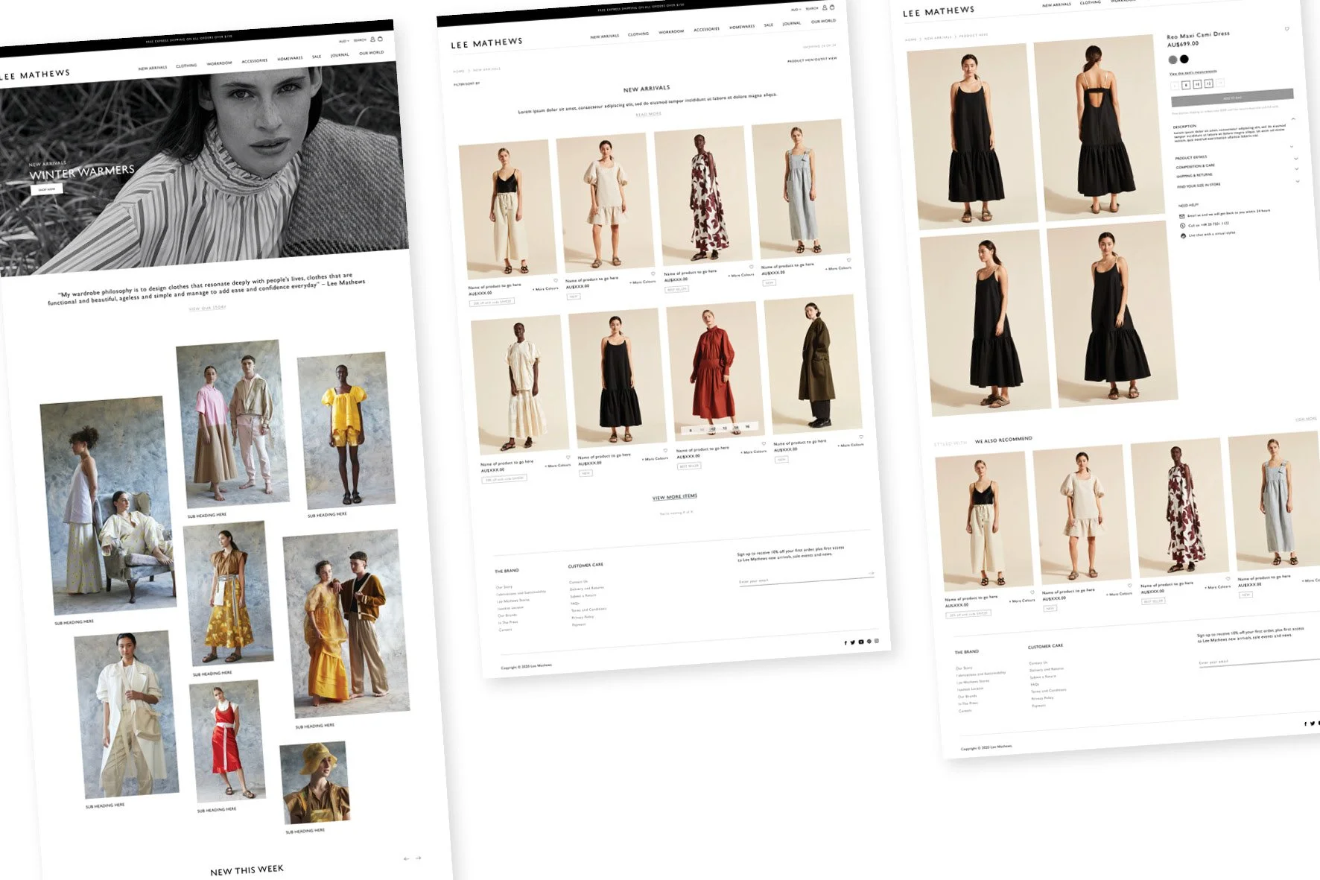
Task: Click Instagram icon in New Arrivals page footer
Action: pyautogui.click(x=877, y=641)
